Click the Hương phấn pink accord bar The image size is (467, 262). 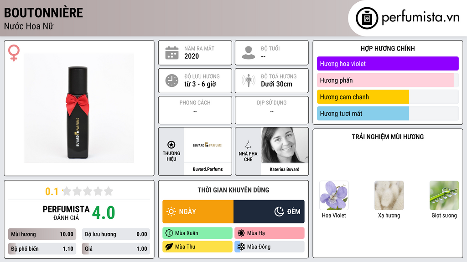pos(388,80)
